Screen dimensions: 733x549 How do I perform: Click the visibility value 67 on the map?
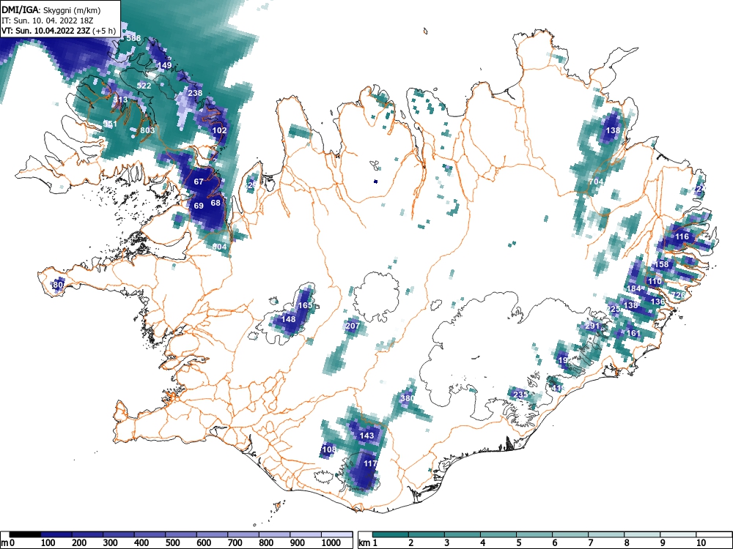point(199,182)
